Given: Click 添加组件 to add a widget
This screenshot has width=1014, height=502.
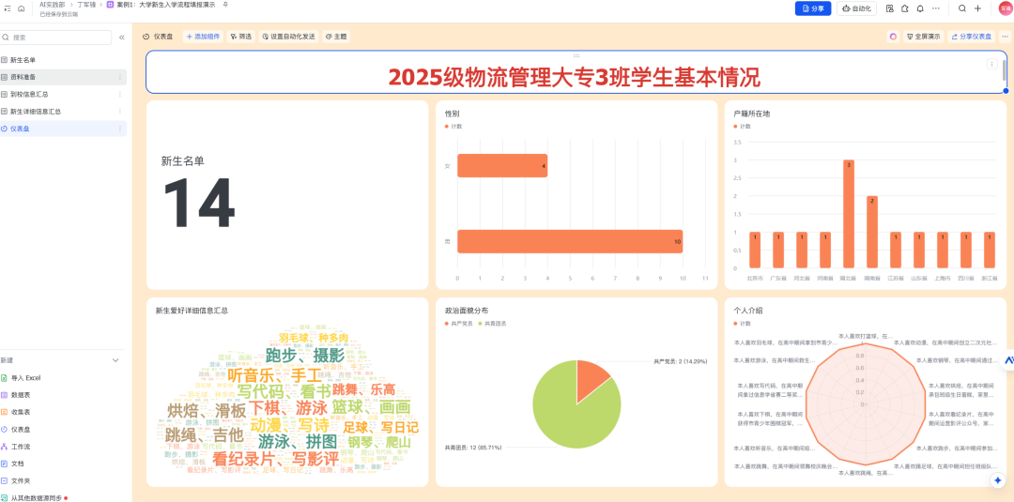Looking at the screenshot, I should [204, 37].
